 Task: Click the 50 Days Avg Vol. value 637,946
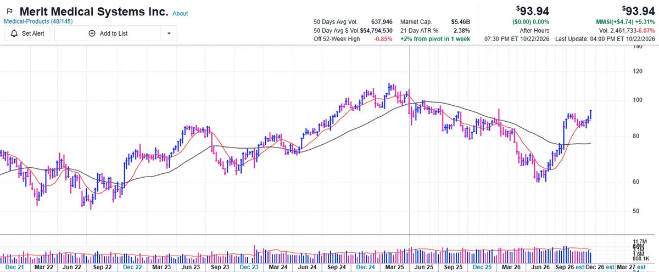point(382,21)
